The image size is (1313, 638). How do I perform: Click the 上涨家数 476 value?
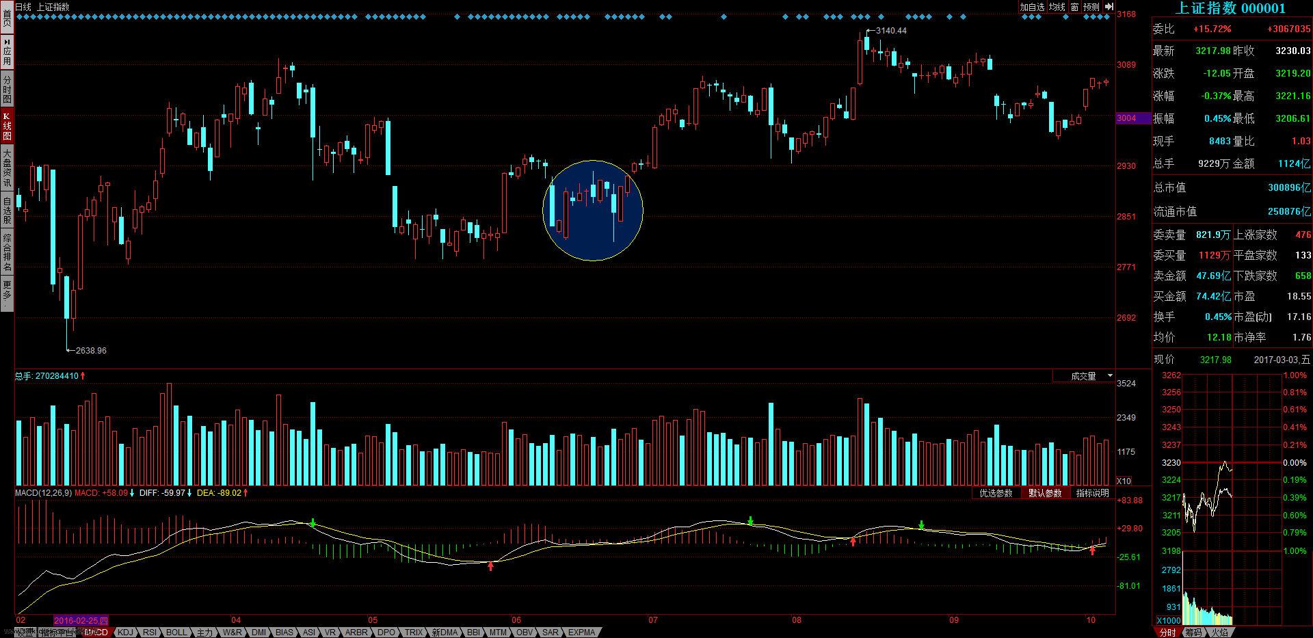pos(1303,235)
